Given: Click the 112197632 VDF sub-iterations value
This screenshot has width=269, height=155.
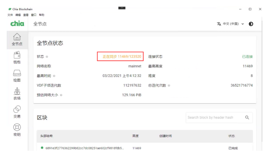Looking at the screenshot, I should tap(132, 85).
